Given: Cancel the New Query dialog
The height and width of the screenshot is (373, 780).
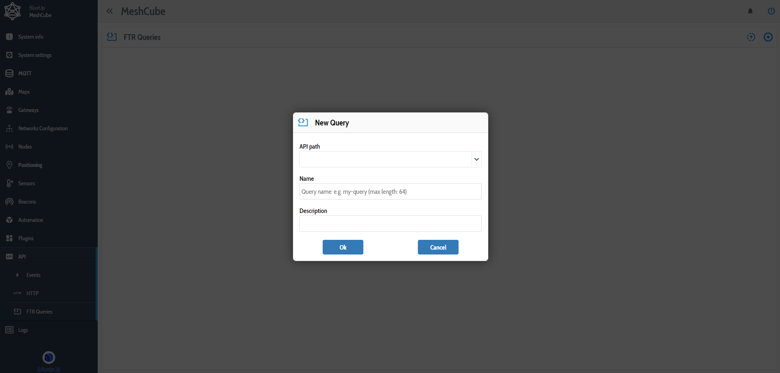Looking at the screenshot, I should (438, 247).
